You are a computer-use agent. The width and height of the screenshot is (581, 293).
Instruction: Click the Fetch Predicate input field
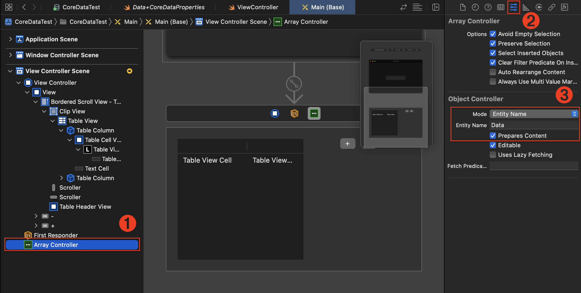click(534, 166)
